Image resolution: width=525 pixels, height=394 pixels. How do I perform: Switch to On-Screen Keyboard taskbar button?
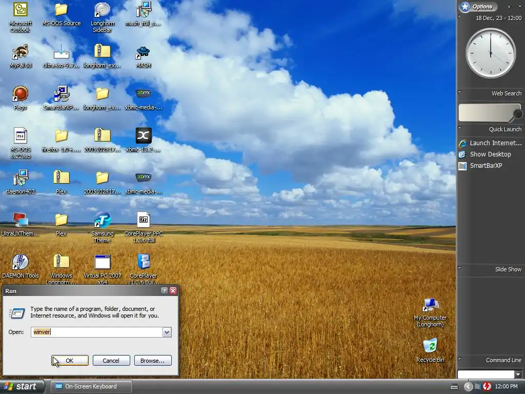pos(91,386)
